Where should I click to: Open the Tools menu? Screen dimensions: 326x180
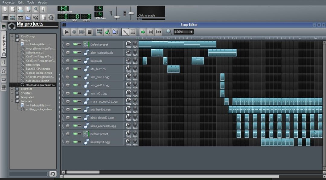point(31,2)
